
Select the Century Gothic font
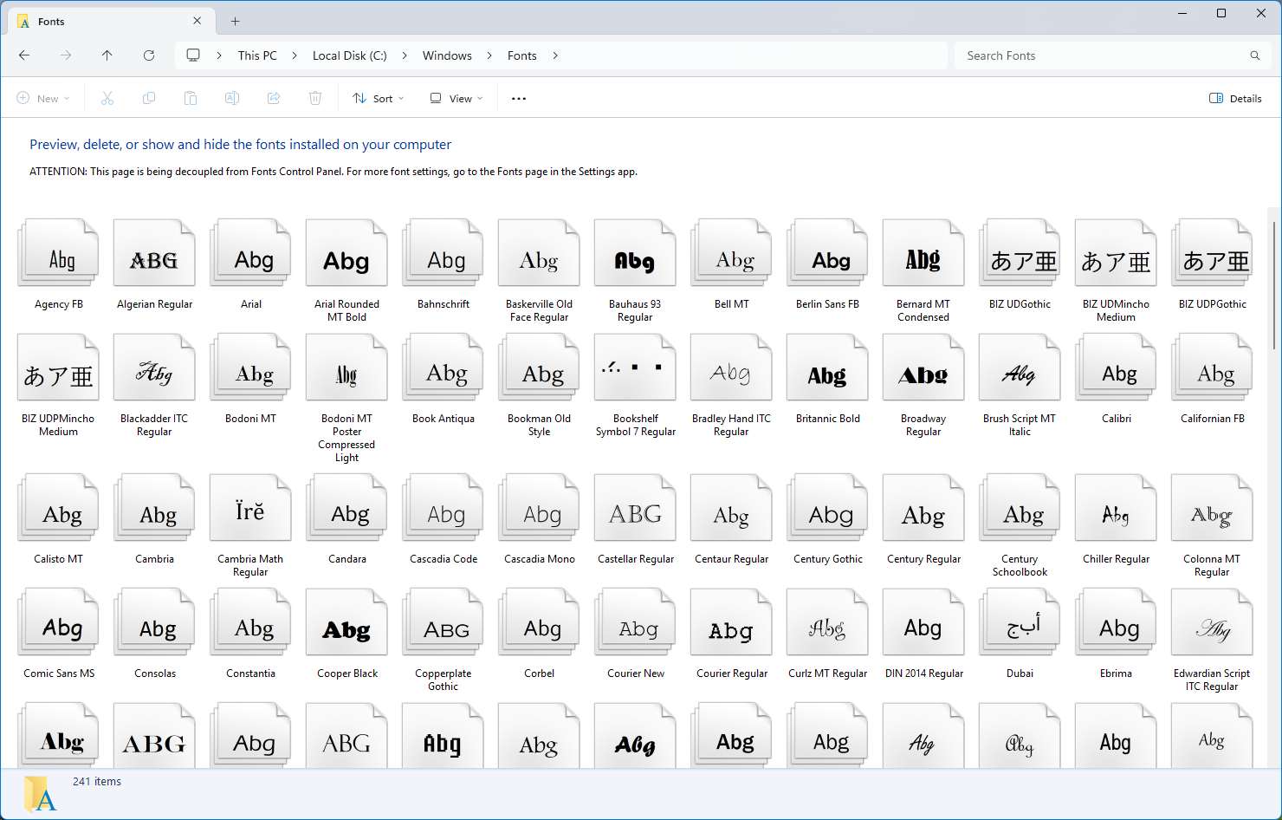pyautogui.click(x=827, y=519)
